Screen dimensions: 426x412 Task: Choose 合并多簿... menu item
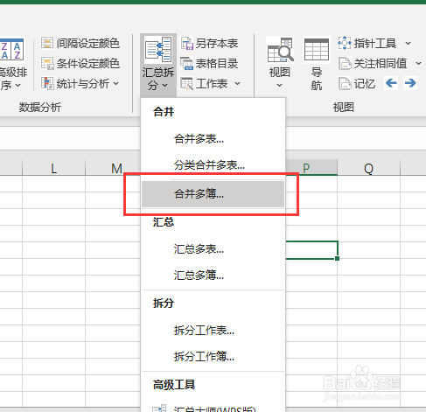pos(213,194)
